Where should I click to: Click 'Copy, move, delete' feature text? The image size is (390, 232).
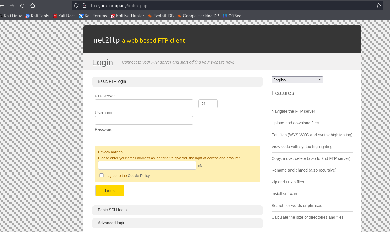coord(311,158)
